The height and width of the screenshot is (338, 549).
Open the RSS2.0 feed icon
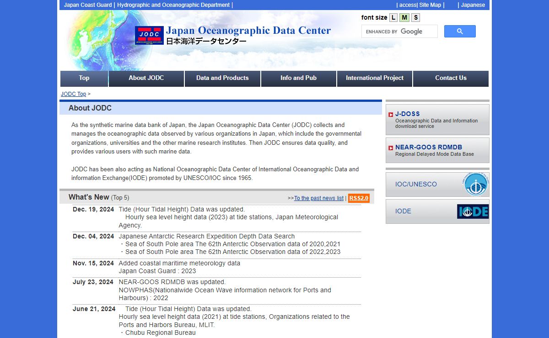pyautogui.click(x=359, y=198)
